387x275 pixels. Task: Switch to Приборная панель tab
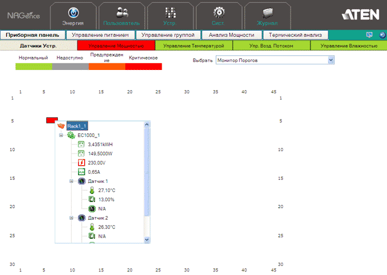pos(33,35)
